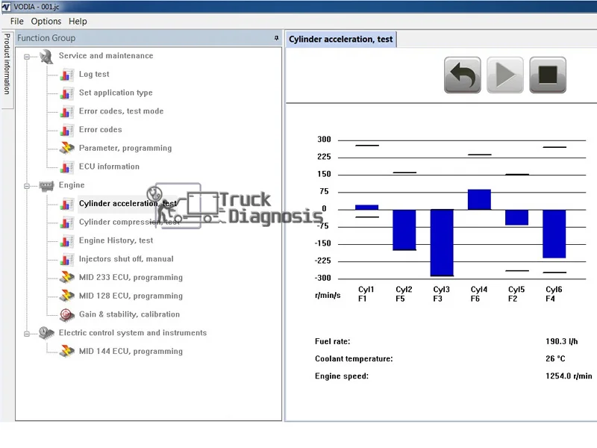Click the MID 233 ECU lightning icon
The width and height of the screenshot is (597, 448).
coord(66,277)
